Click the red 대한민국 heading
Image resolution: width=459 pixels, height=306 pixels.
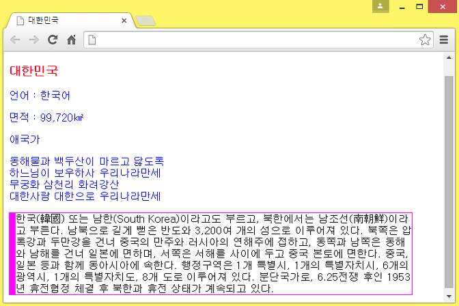(33, 71)
